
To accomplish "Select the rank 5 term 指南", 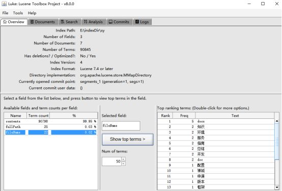I will [x=216, y=143].
